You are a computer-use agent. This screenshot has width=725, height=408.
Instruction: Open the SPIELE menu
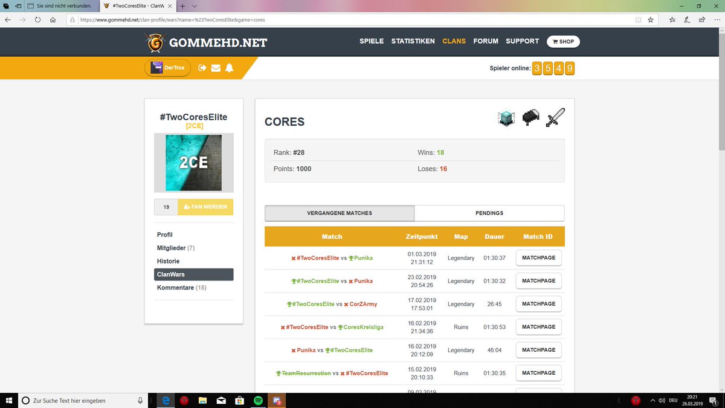(x=372, y=41)
